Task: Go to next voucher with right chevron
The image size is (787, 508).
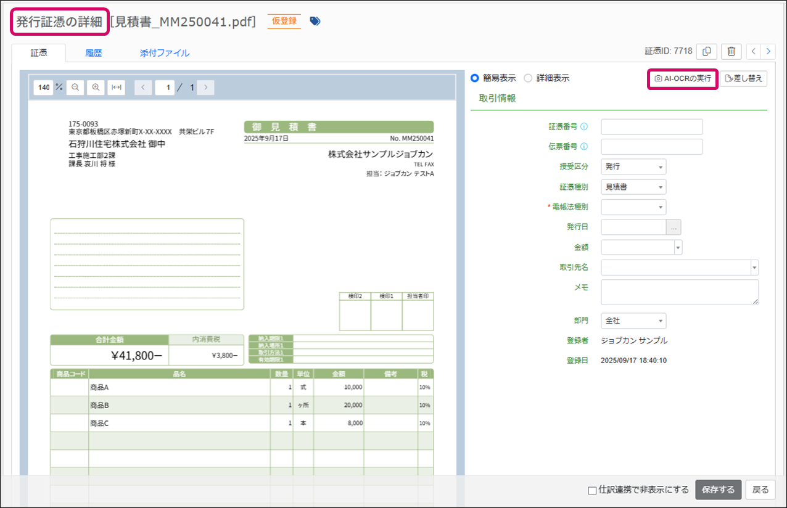Action: pos(768,52)
